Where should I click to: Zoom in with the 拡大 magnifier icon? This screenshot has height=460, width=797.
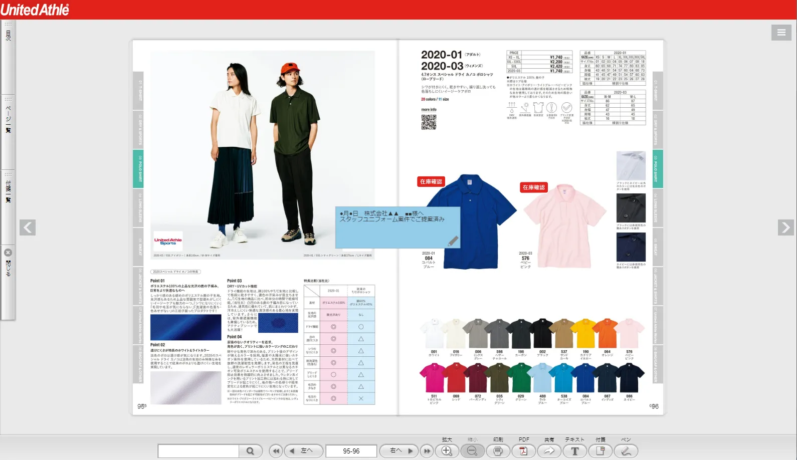pos(447,451)
